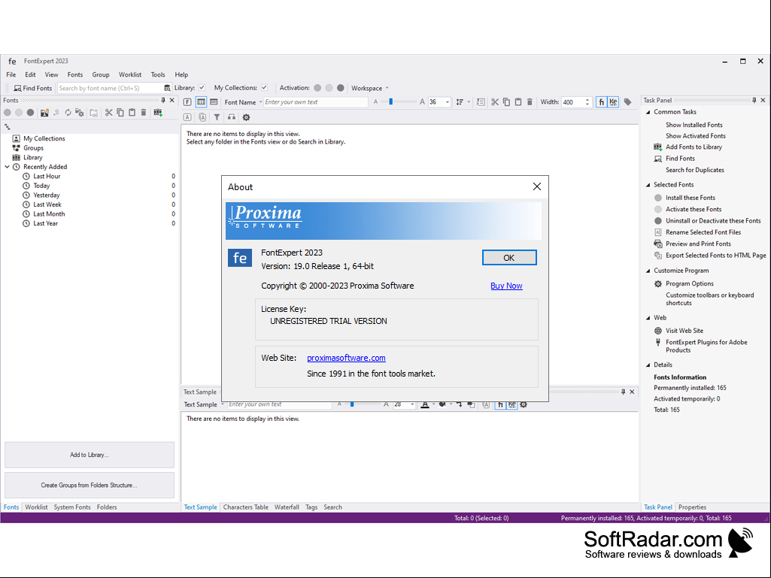Click the copy icon in Fonts panel toolbar
The width and height of the screenshot is (771, 578).
[120, 113]
